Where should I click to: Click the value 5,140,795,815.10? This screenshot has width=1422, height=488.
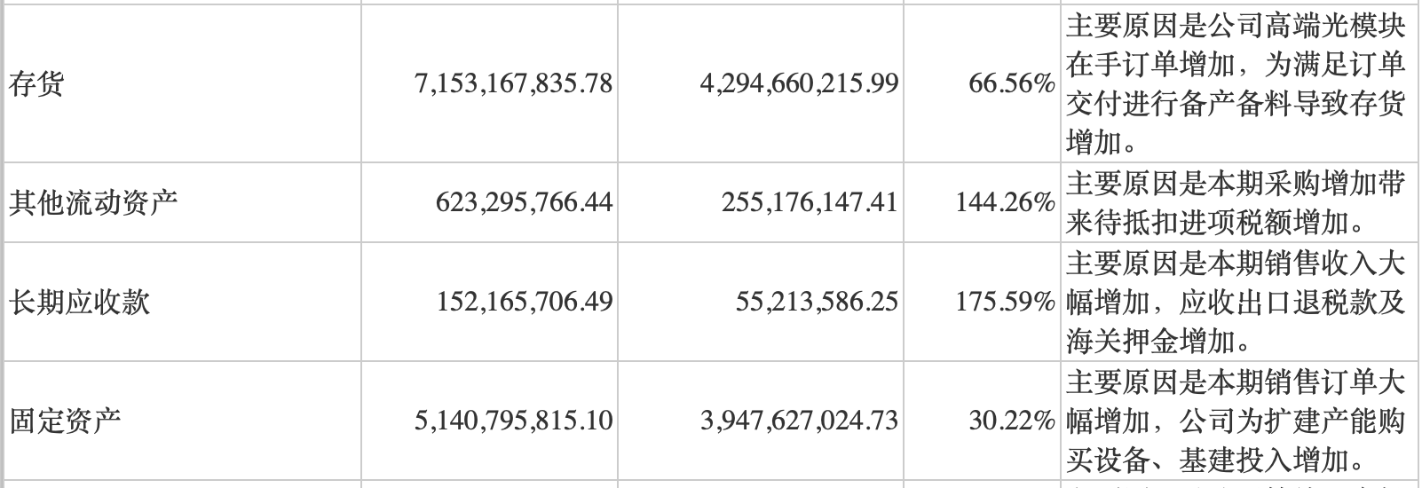513,420
